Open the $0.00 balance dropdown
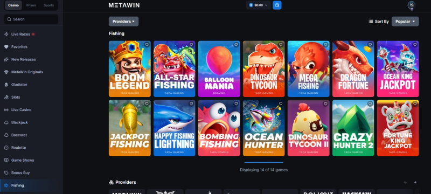Image resolution: width=431 pixels, height=194 pixels. tap(259, 5)
